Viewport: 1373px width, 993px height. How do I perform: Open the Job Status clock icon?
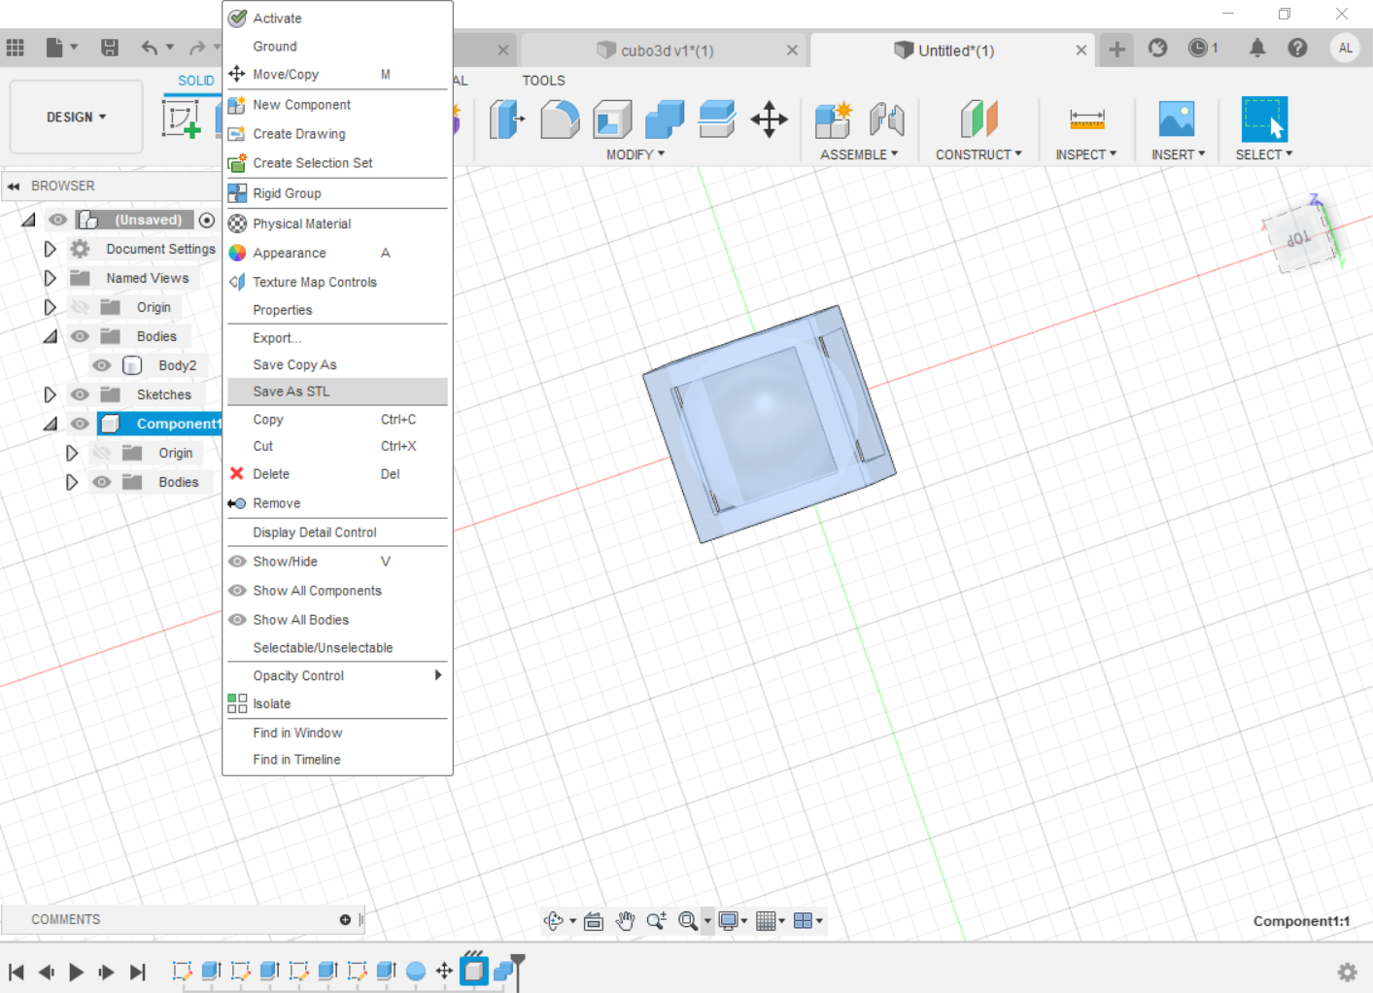pos(1198,48)
